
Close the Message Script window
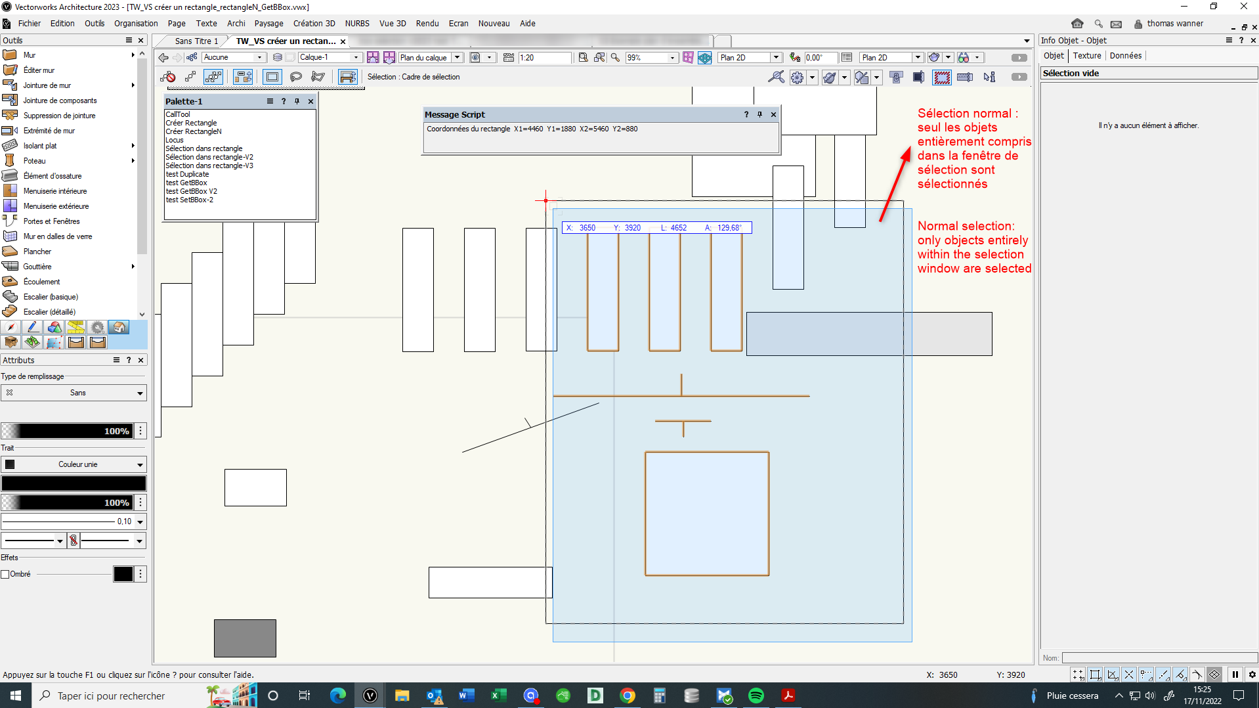773,114
